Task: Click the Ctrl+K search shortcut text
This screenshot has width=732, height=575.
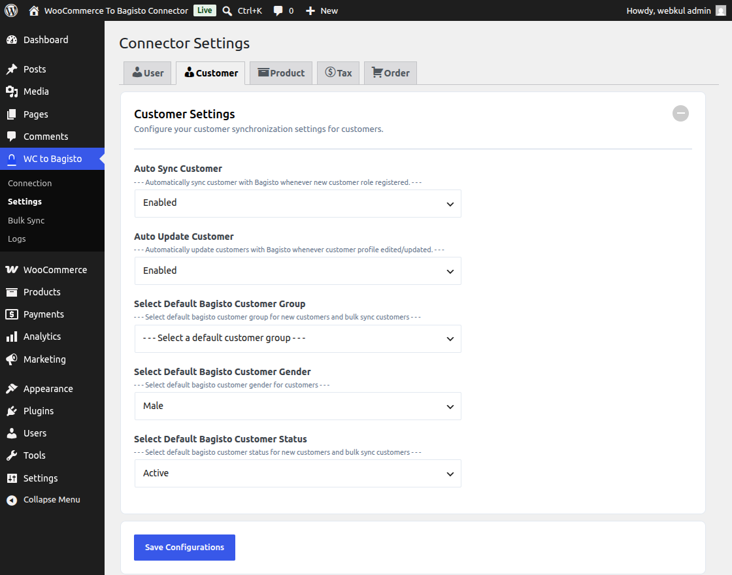Action: tap(250, 10)
